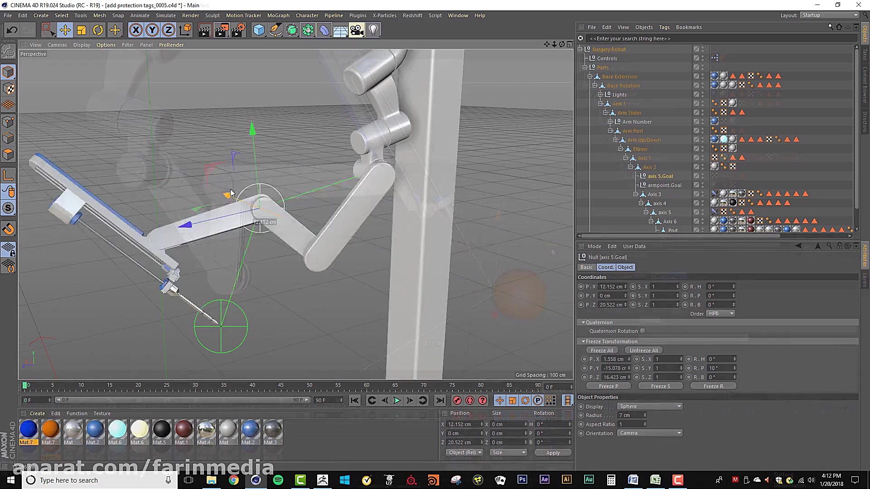870x489 pixels.
Task: Add a cube primitive object
Action: click(259, 30)
